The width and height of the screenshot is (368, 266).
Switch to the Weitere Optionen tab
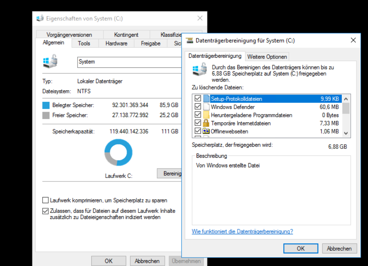(x=267, y=57)
